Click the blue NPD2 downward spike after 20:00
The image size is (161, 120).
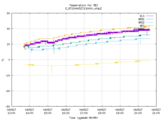pos(140,41)
